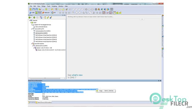Select HHD Software Virtual Serial Port (COM12)
The width and height of the screenshot is (192, 109).
[x=46, y=35]
